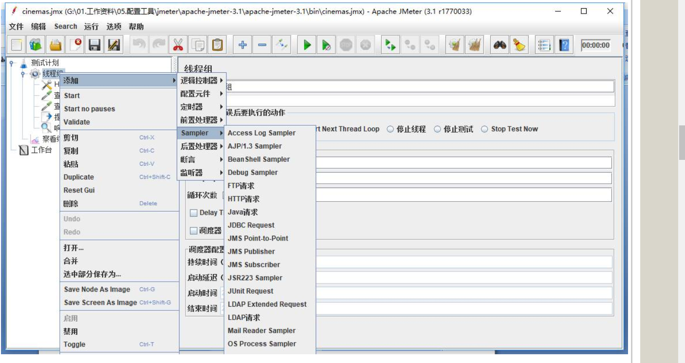Click the Paste clipboard toolbar icon

tap(217, 45)
